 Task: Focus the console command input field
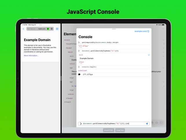click(113, 124)
